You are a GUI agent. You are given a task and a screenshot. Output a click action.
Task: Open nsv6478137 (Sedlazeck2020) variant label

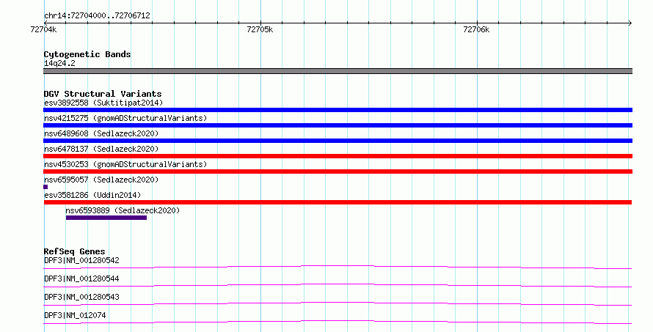[x=101, y=149]
